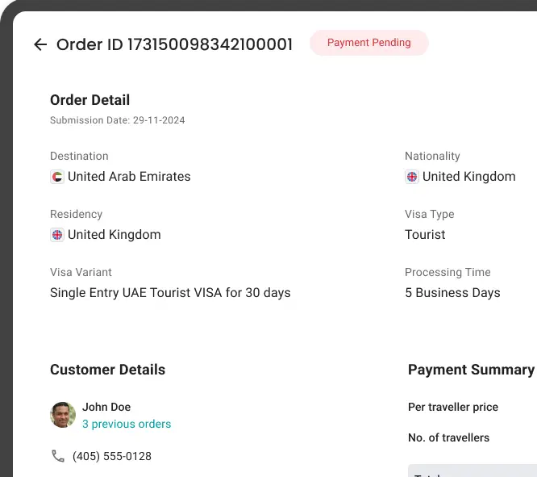537x477 pixels.
Task: Click the Payment Pending status badge
Action: pyautogui.click(x=368, y=43)
